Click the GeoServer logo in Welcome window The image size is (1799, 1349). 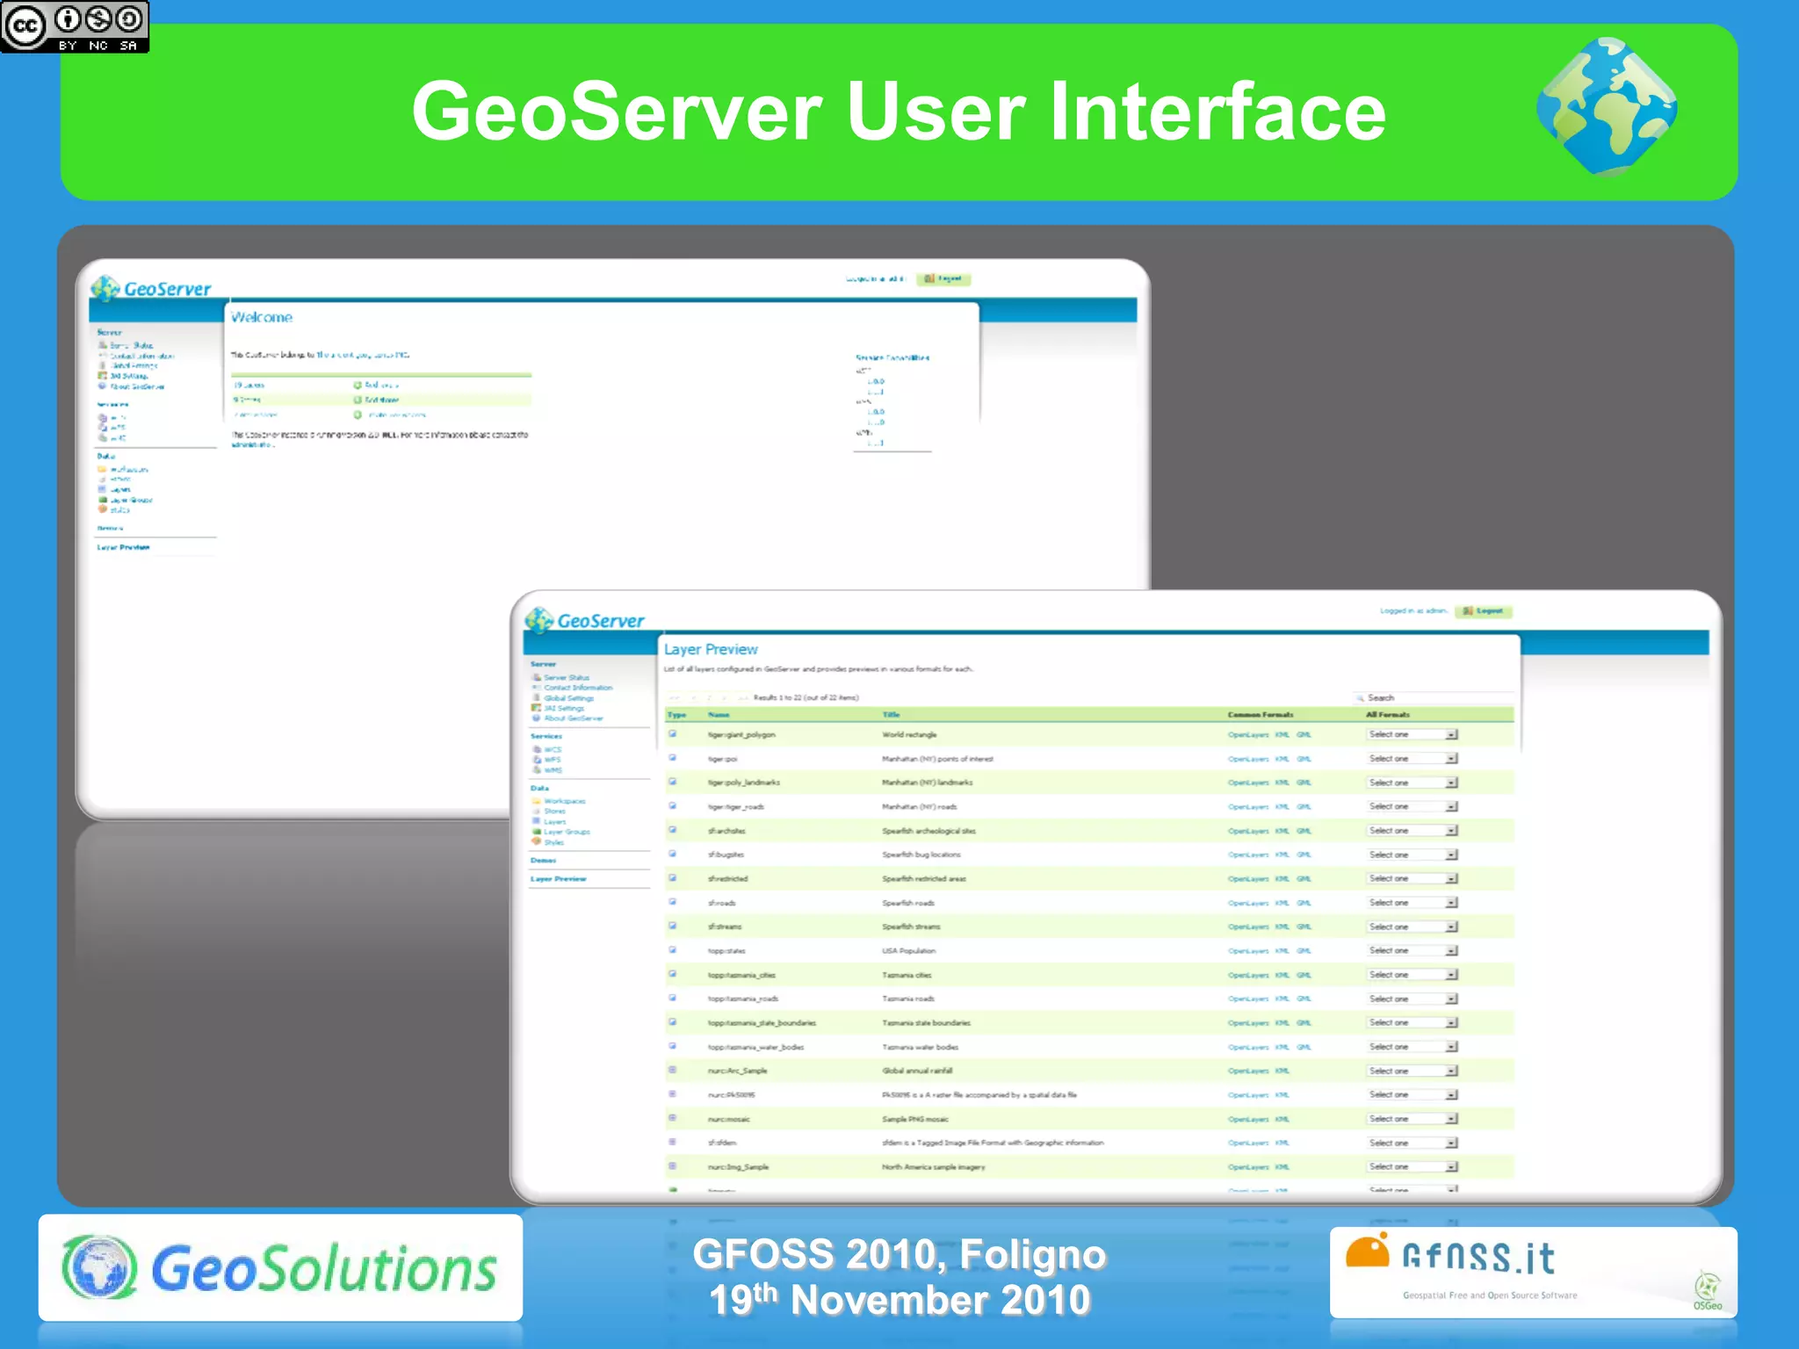(x=151, y=288)
